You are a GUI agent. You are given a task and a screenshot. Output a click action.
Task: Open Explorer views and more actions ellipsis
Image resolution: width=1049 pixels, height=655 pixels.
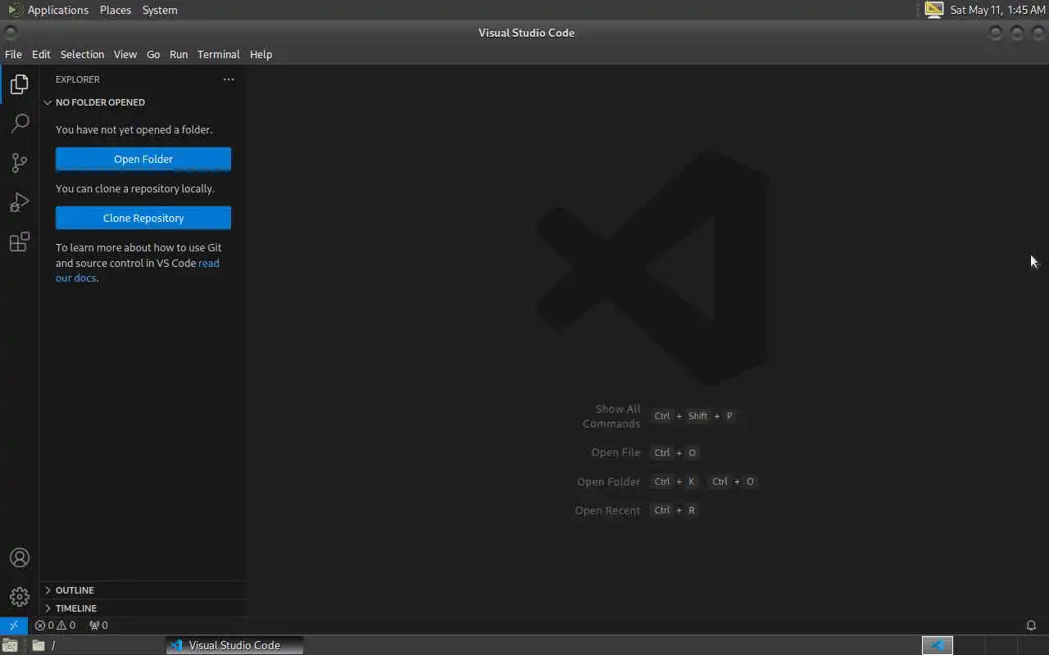229,79
